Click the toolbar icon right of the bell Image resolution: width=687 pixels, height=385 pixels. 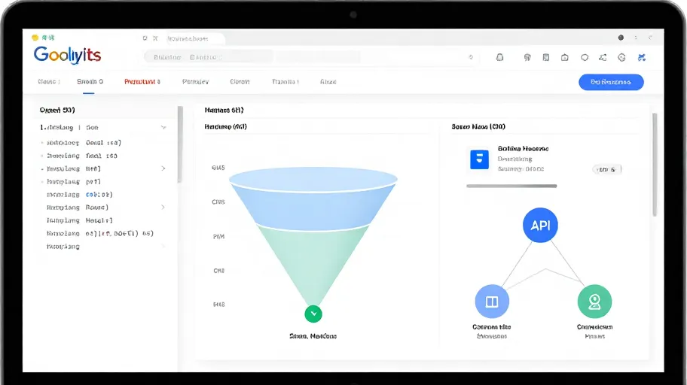(527, 57)
